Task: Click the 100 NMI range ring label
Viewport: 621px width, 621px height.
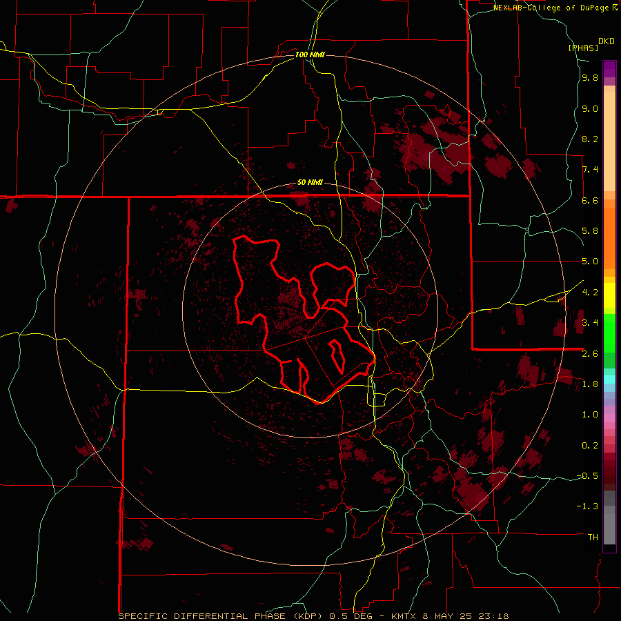Action: pyautogui.click(x=310, y=55)
